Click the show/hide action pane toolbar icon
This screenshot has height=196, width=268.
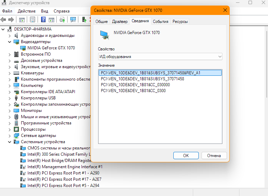pyautogui.click(x=52, y=19)
